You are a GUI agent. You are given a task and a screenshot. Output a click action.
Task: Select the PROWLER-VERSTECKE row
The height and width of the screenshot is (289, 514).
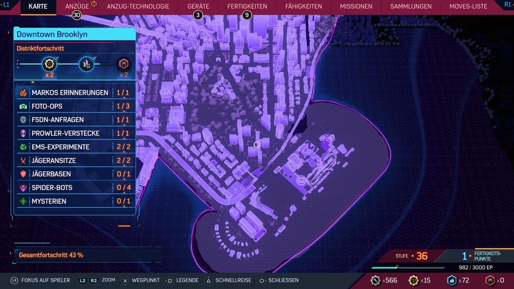(x=75, y=133)
